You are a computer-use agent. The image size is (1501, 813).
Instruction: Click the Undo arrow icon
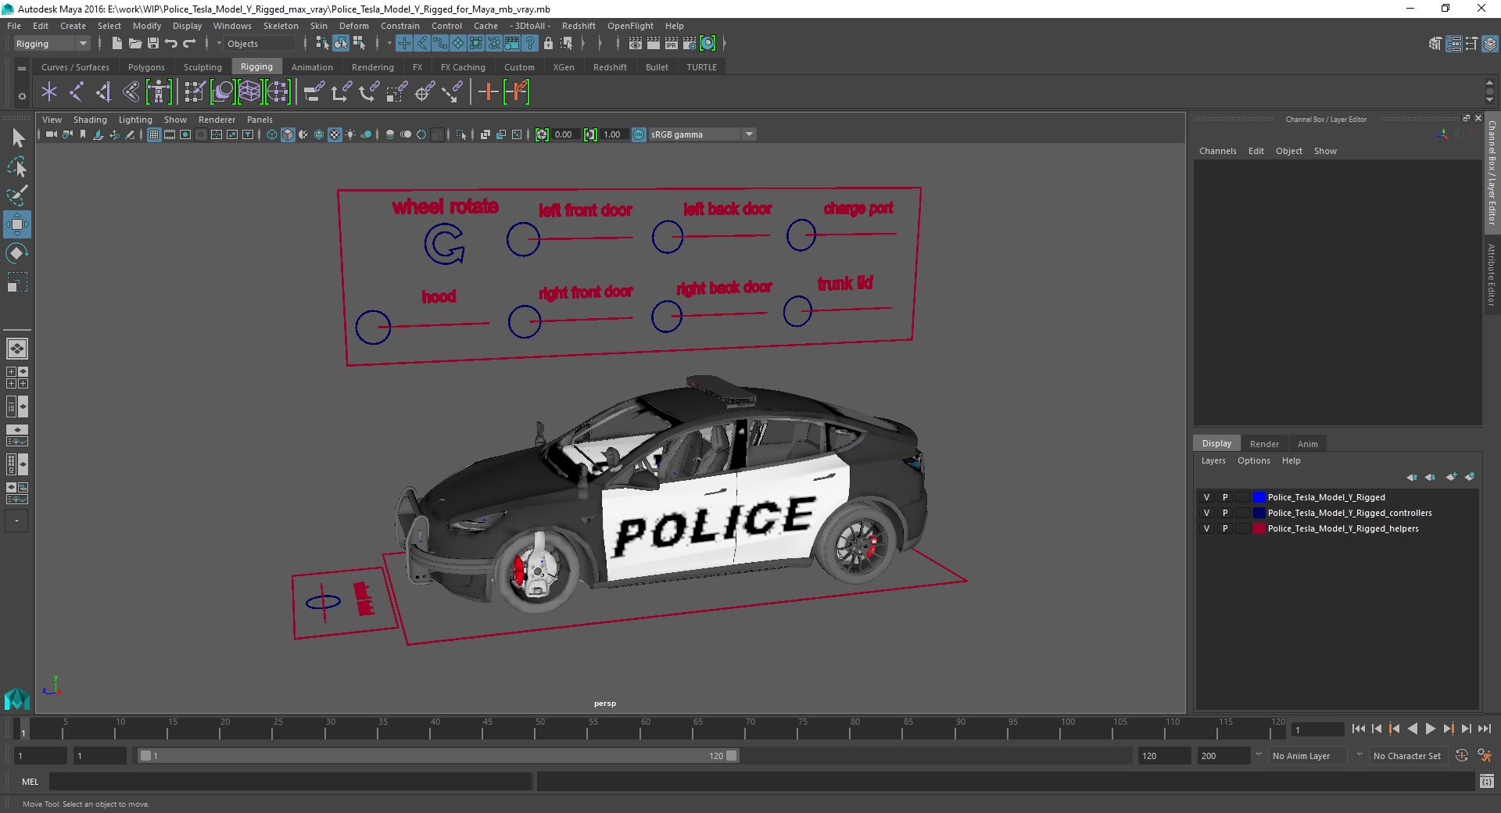[x=171, y=44]
